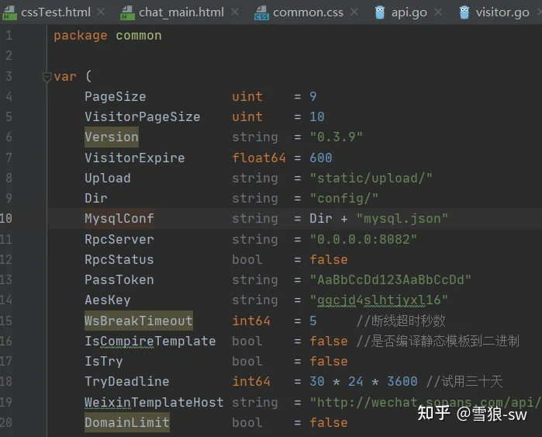
Task: Click the "ggcjd4slhtjyxl16" AES key string
Action: coord(379,300)
